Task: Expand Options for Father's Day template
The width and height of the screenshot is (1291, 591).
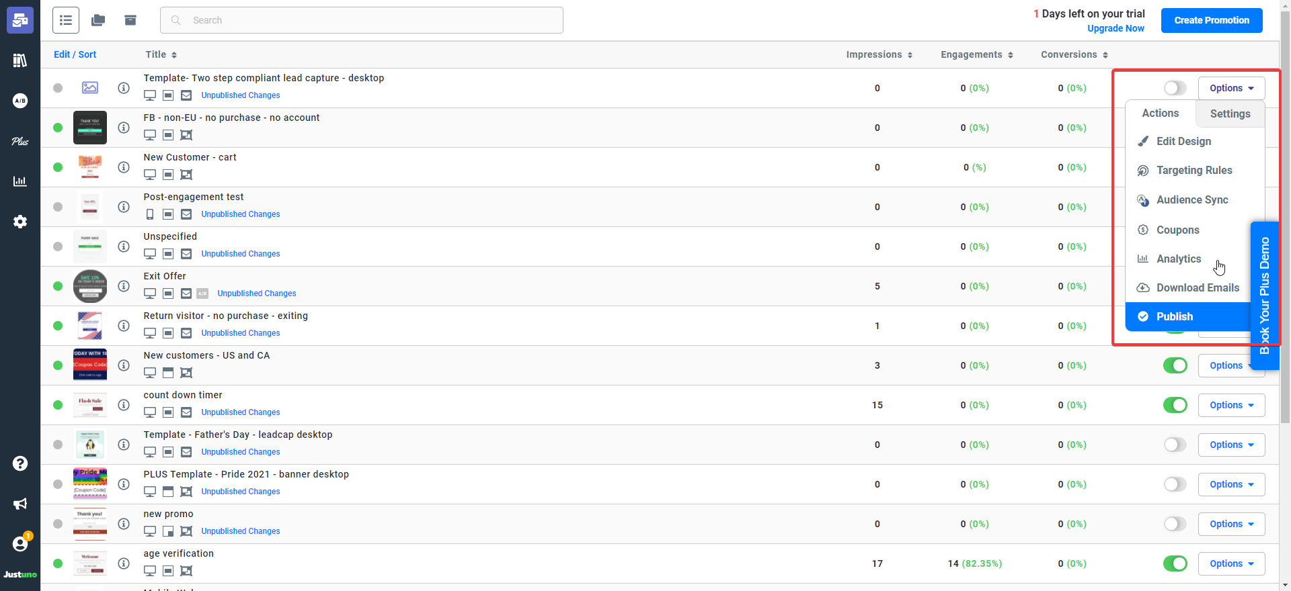Action: tap(1231, 445)
